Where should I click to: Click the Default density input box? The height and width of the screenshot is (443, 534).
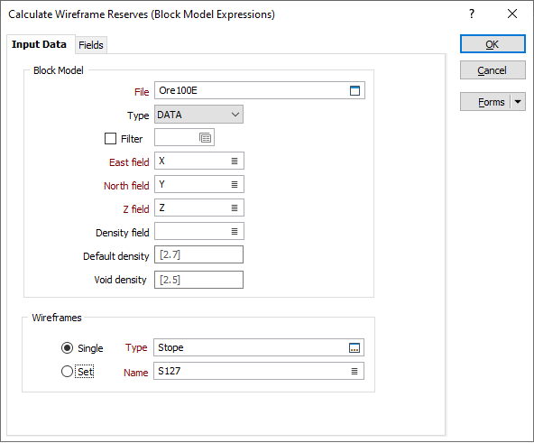[x=198, y=254]
